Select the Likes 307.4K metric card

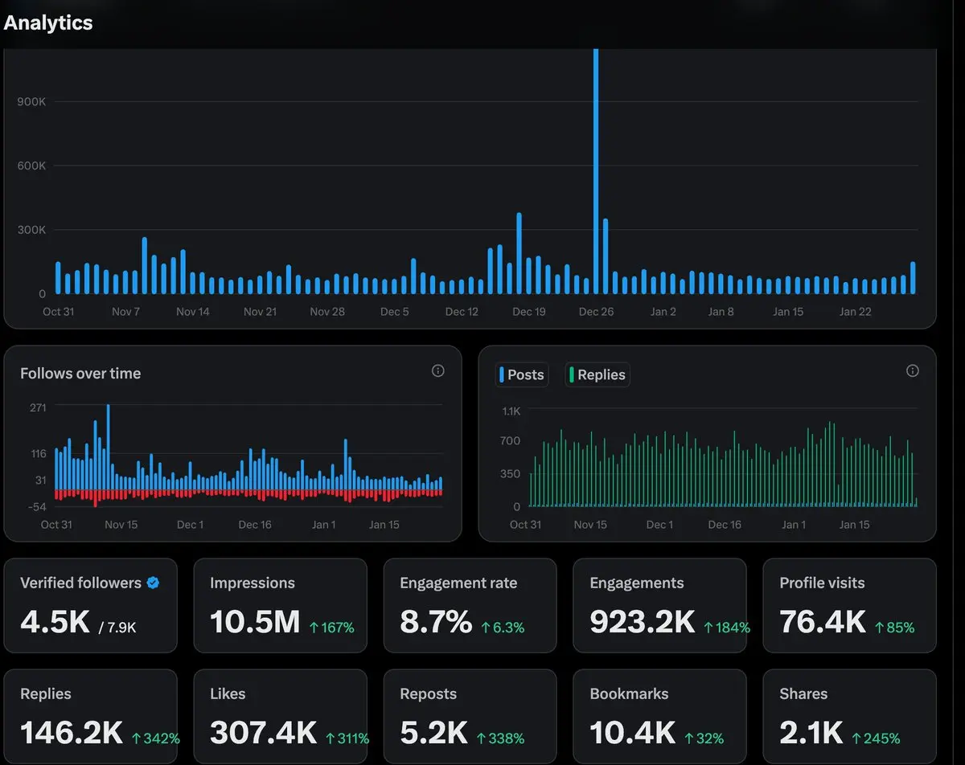point(280,717)
